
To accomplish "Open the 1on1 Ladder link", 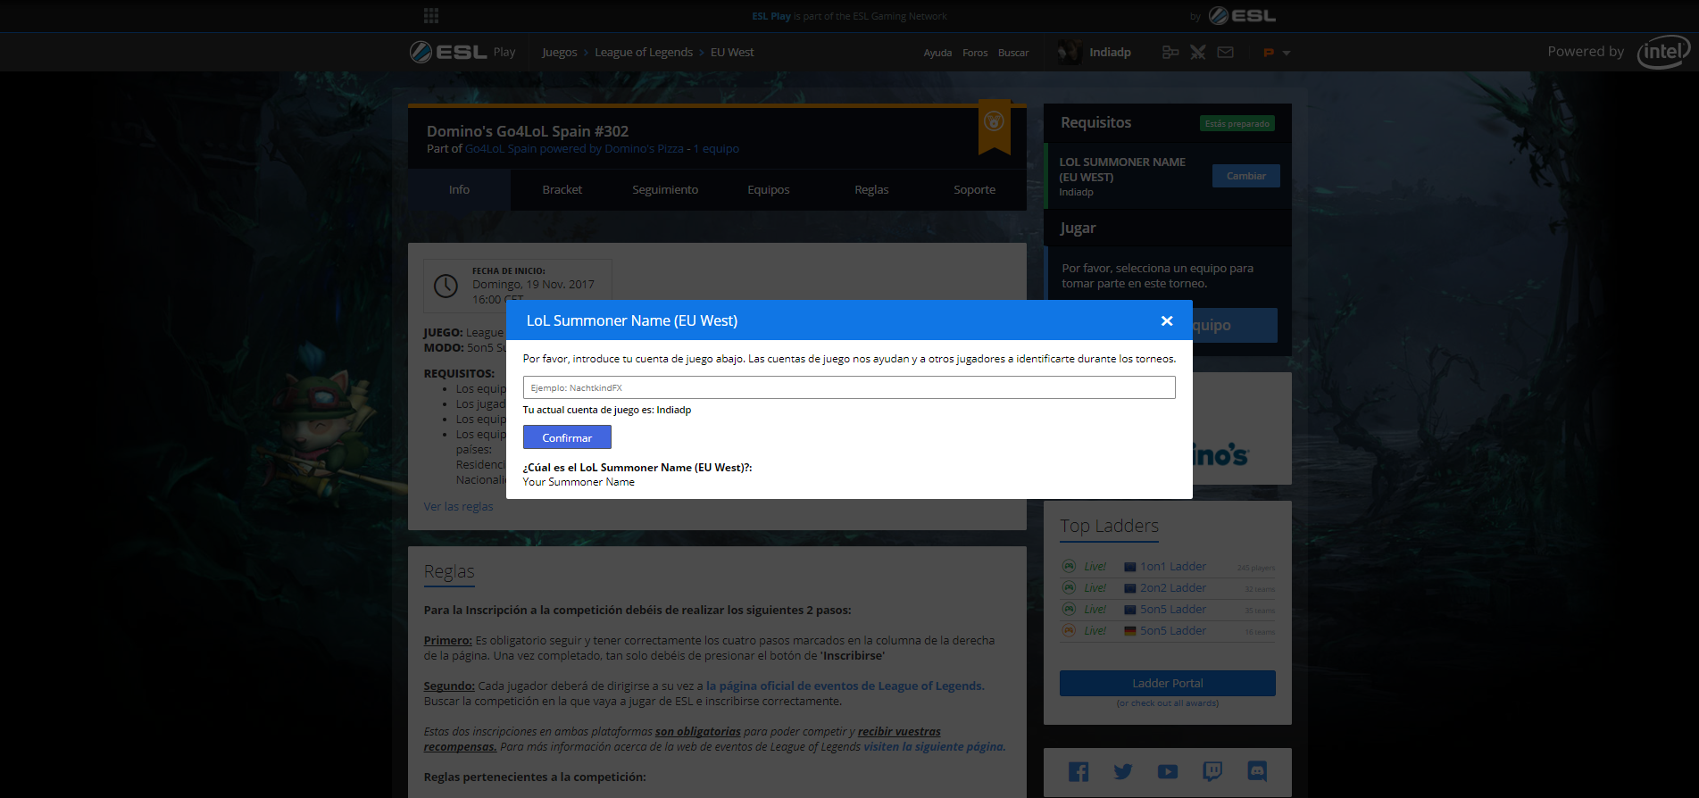I will click(x=1172, y=567).
